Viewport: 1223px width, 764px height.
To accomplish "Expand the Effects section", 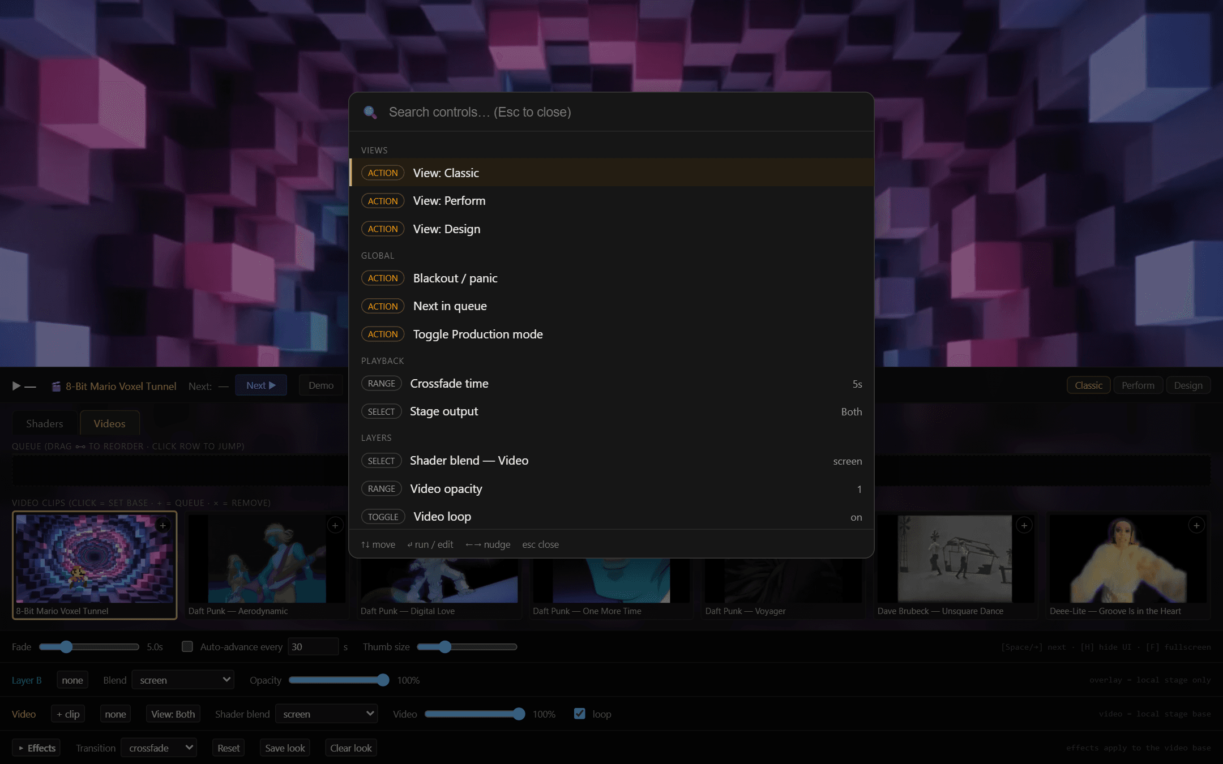I will (36, 748).
